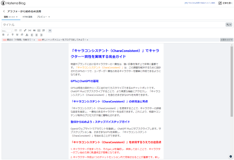Align text to the left
This screenshot has width=234, height=160.
(32, 35)
